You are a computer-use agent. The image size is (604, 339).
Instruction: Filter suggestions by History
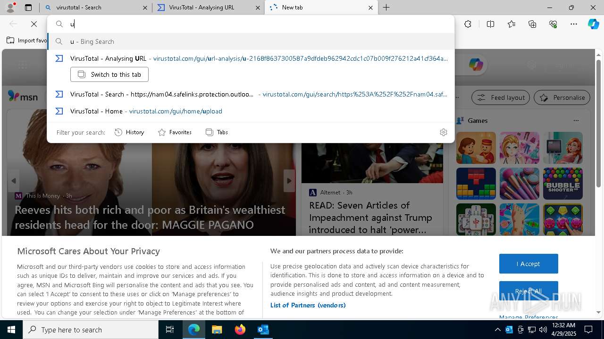point(129,132)
